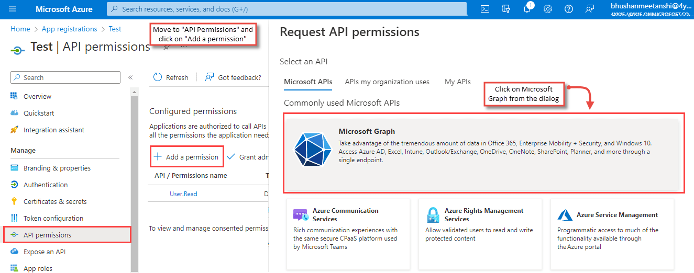Click the Got feedback? button
The image size is (694, 273).
tap(233, 77)
